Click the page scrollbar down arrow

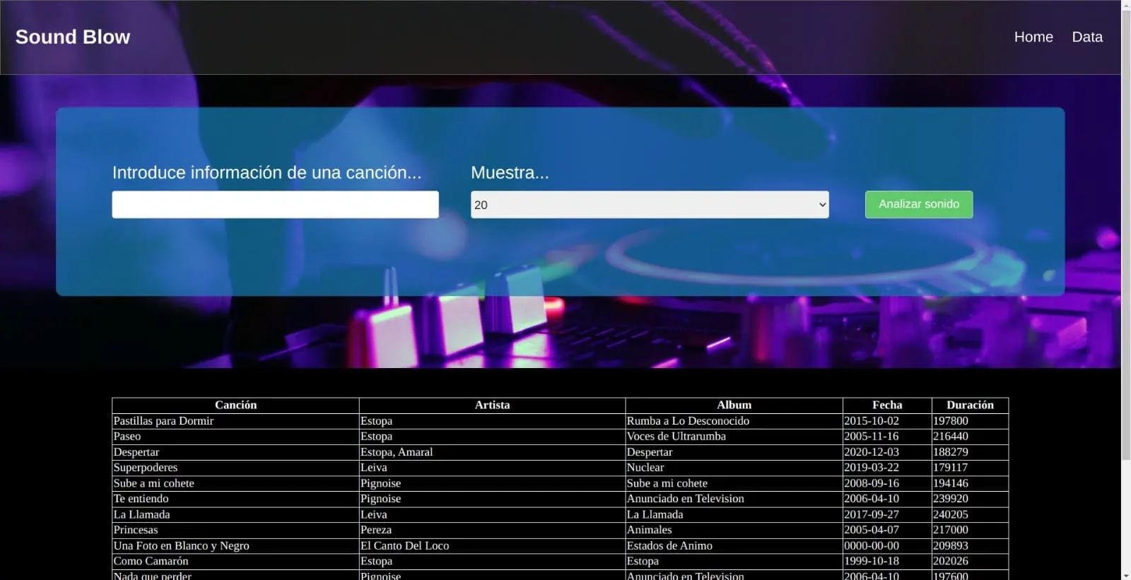[x=1126, y=575]
